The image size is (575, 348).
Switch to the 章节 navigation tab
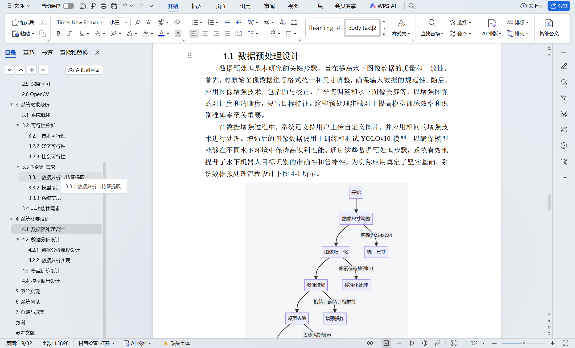click(x=28, y=53)
